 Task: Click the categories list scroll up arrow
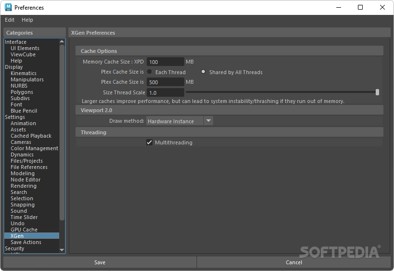(62, 41)
